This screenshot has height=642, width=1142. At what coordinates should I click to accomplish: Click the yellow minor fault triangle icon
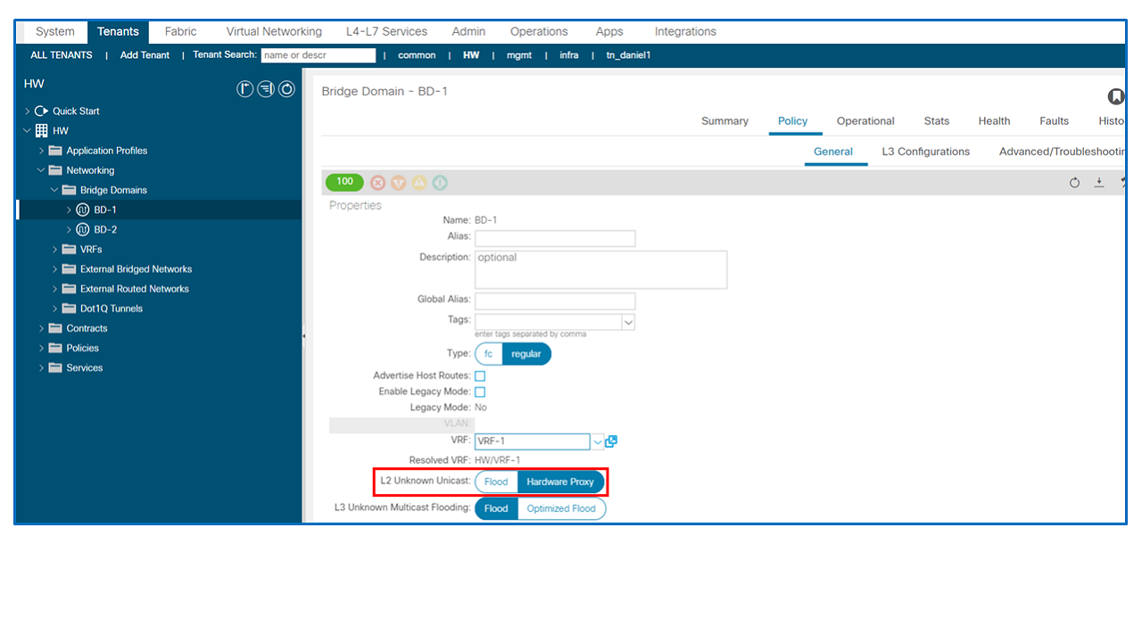[x=418, y=183]
